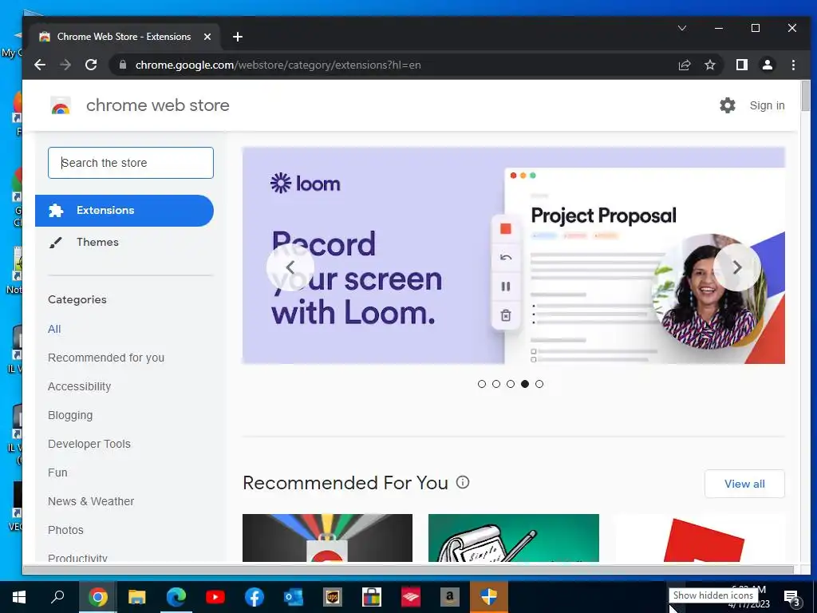This screenshot has height=613, width=817.
Task: Click the page vertical scrollbar
Action: click(806, 96)
